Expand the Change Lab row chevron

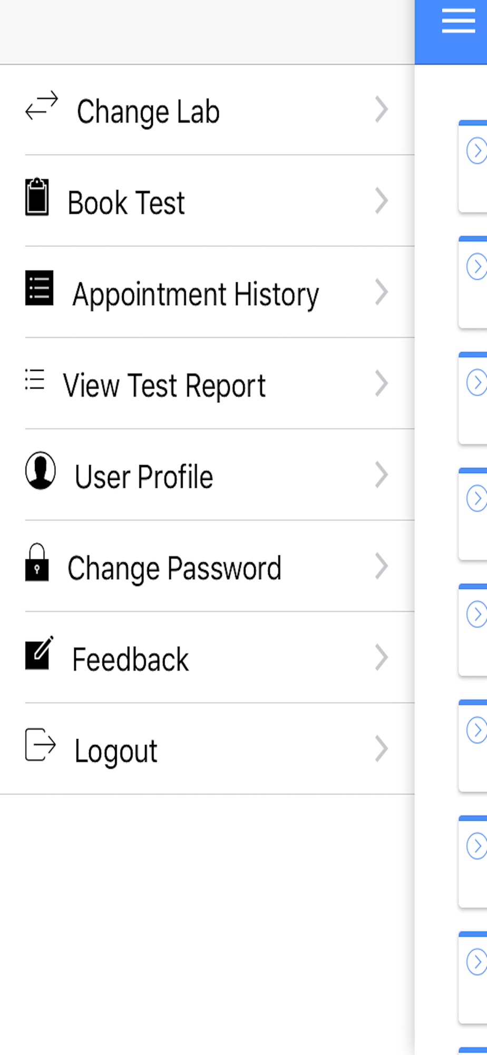[x=382, y=109]
